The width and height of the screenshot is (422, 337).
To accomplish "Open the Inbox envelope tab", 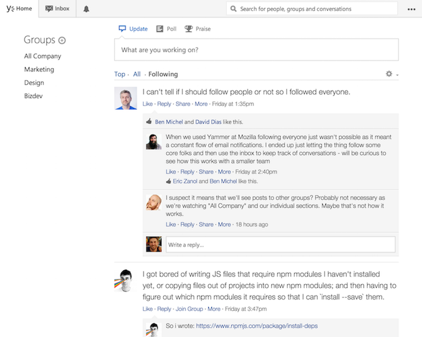I will tap(57, 9).
